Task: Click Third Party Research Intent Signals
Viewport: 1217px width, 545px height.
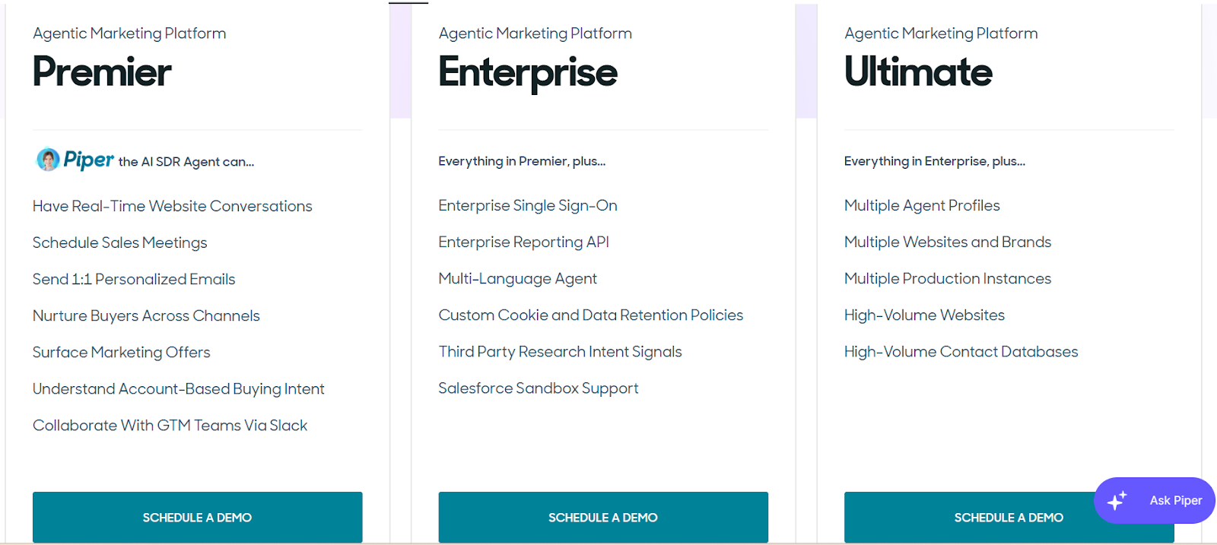Action: [x=560, y=351]
